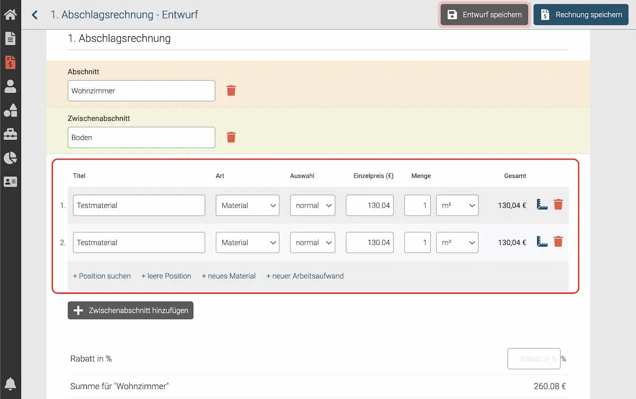This screenshot has height=399, width=636.
Task: Click '+ Position suchen' link
Action: [102, 276]
